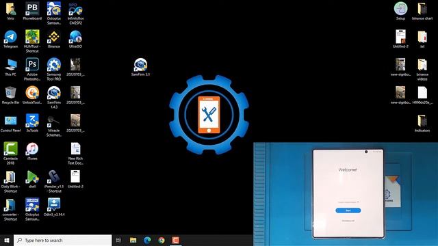The width and height of the screenshot is (438, 246).
Task: Launch Octoplus Samsung CLASSIC shortcut
Action: point(32,210)
